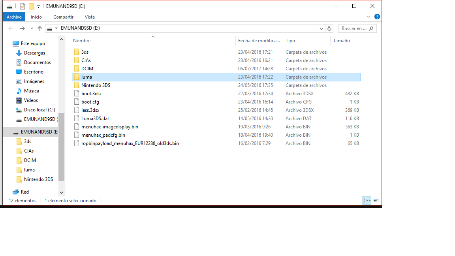Open the address bar history dropdown
Viewport: 455px width, 256px height.
[322, 28]
